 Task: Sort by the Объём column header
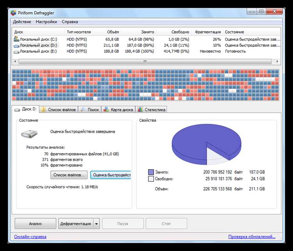(107, 32)
